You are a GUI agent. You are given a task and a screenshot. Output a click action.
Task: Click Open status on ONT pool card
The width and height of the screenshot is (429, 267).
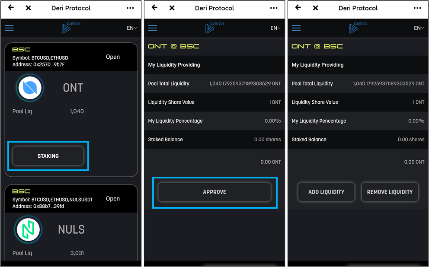click(x=113, y=57)
